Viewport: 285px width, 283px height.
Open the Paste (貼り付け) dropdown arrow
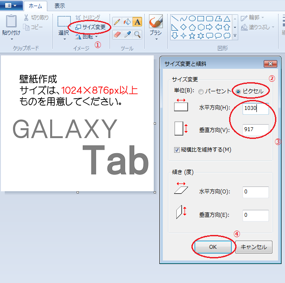coord(12,39)
